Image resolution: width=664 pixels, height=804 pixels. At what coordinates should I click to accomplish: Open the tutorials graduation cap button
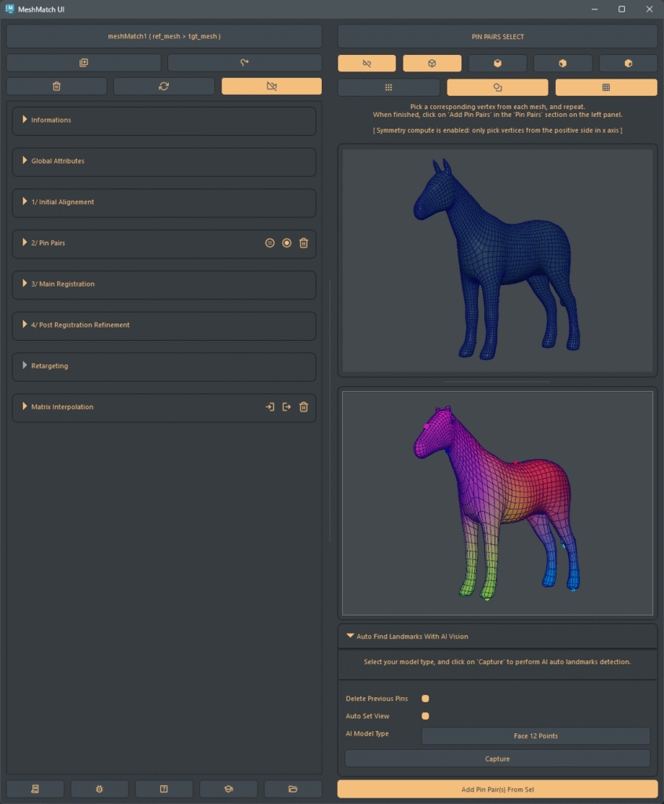[228, 789]
